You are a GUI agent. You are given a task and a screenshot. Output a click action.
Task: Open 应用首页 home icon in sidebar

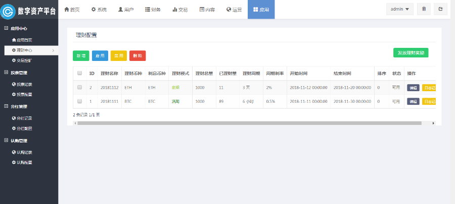14,40
